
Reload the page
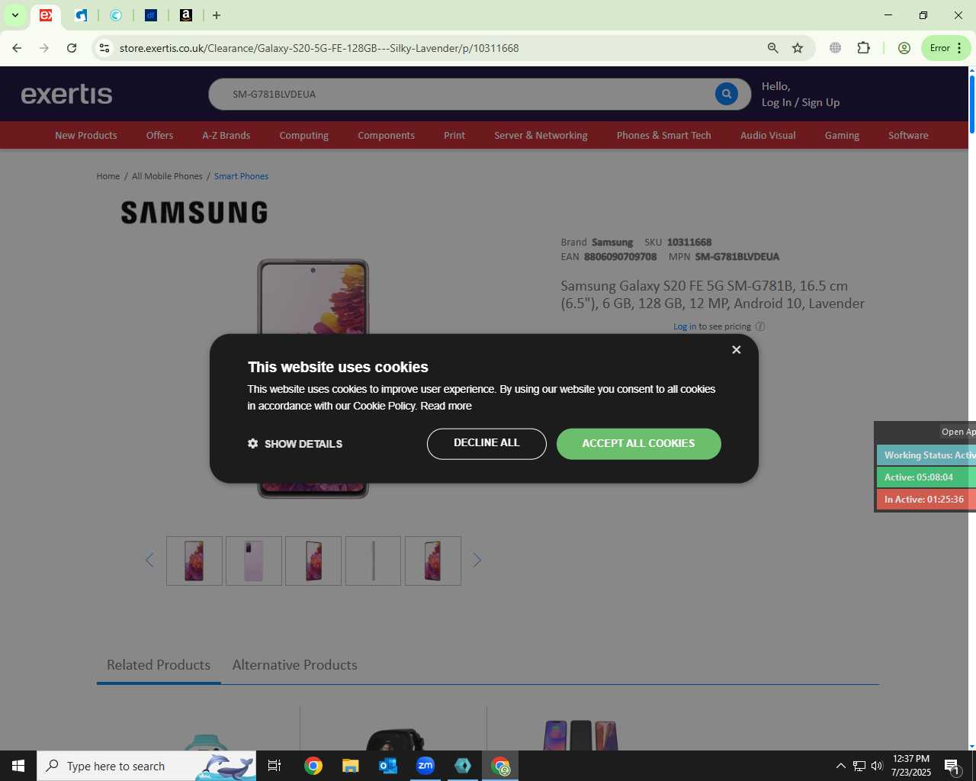point(72,48)
